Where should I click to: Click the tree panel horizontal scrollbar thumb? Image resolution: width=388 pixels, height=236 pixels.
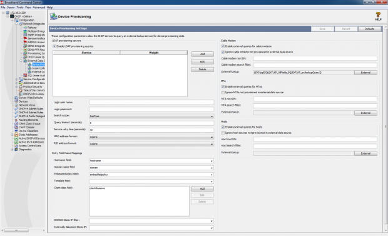(16, 230)
